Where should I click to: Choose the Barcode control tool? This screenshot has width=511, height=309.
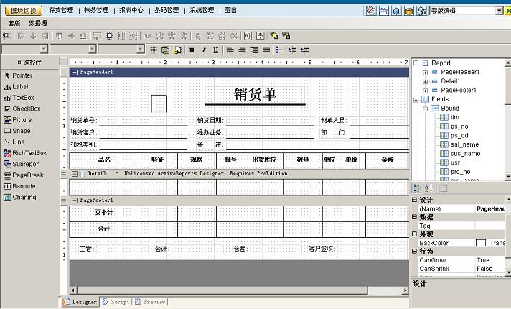point(23,186)
